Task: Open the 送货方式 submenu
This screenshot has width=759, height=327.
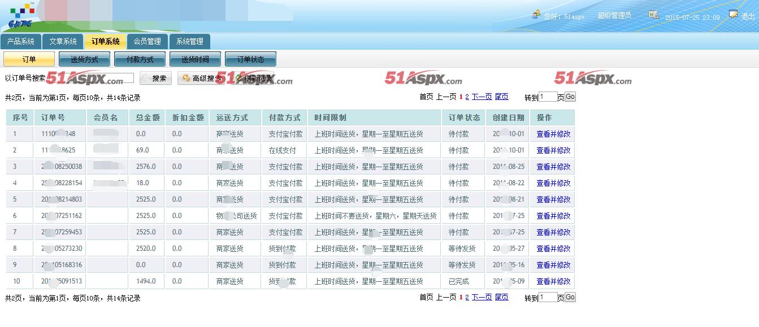Action: [x=84, y=59]
